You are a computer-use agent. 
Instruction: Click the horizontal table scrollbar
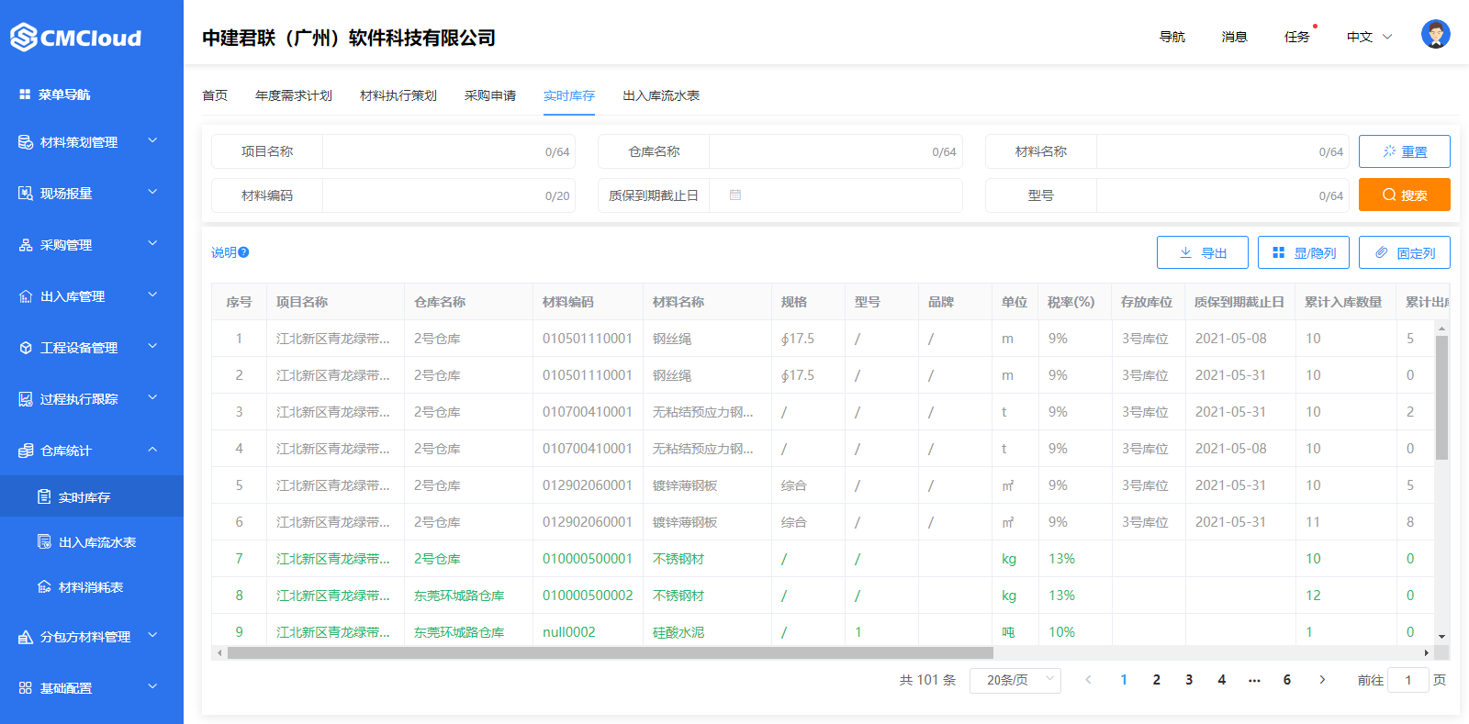(x=610, y=653)
